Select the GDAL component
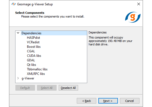This screenshot has width=152, height=107. click(x=31, y=60)
